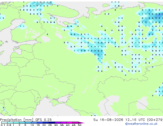Click the '(00+279)' forecast offset text
This screenshot has width=163, height=126.
pyautogui.click(x=155, y=120)
